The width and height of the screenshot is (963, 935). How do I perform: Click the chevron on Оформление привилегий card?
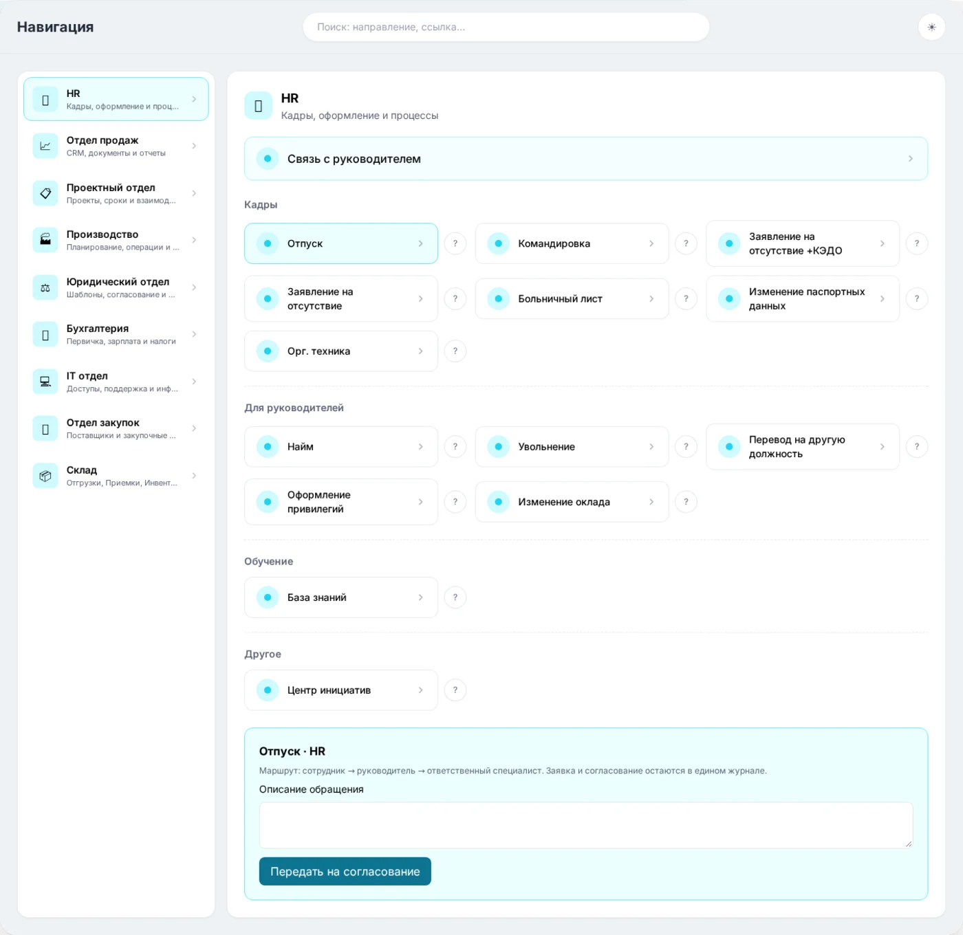click(x=421, y=502)
